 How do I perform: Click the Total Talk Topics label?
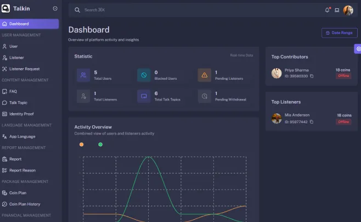[x=167, y=99]
